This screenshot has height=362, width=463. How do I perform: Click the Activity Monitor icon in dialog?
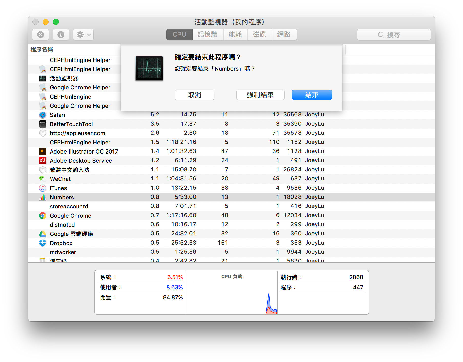coord(149,68)
